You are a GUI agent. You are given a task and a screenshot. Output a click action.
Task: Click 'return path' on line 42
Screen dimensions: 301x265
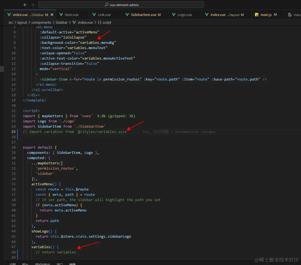click(47, 221)
